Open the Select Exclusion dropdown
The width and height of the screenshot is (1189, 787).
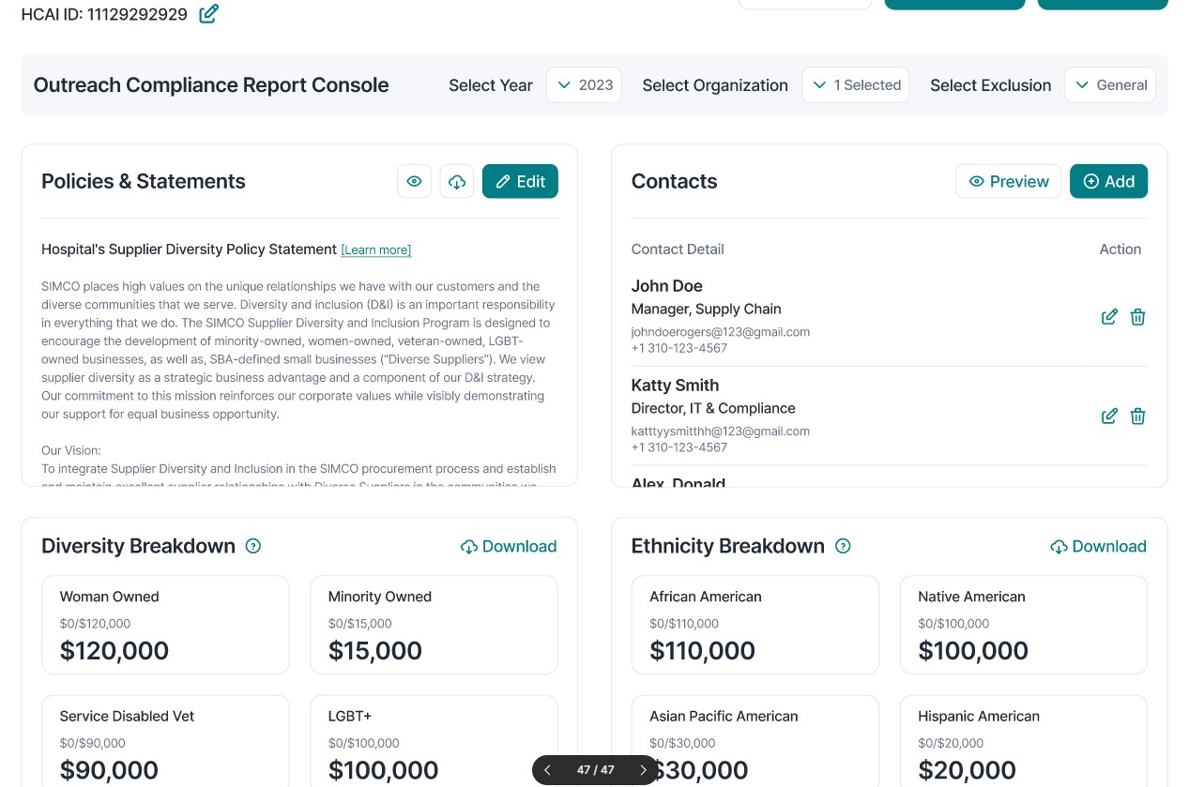[x=1109, y=85]
